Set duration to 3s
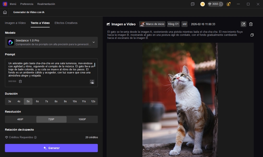The image size is (263, 157). 10,101
